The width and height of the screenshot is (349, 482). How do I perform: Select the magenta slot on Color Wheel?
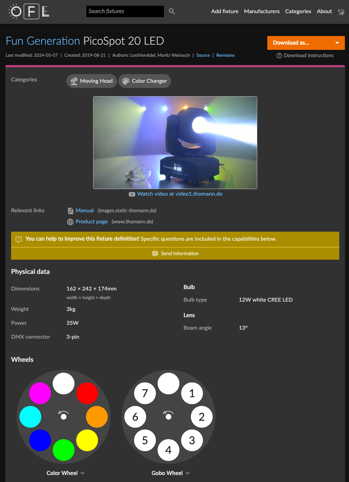[40, 393]
